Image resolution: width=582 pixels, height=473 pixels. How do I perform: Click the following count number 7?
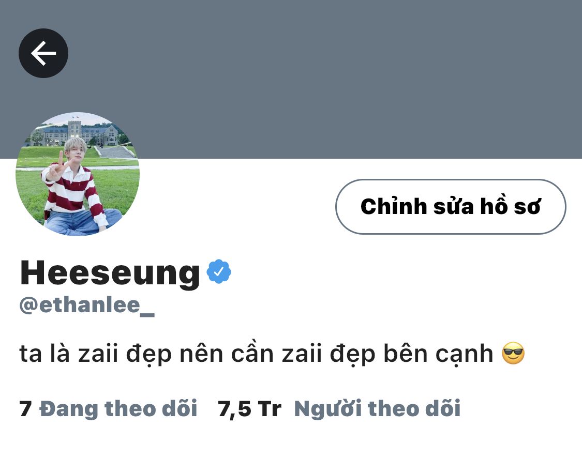pyautogui.click(x=26, y=409)
